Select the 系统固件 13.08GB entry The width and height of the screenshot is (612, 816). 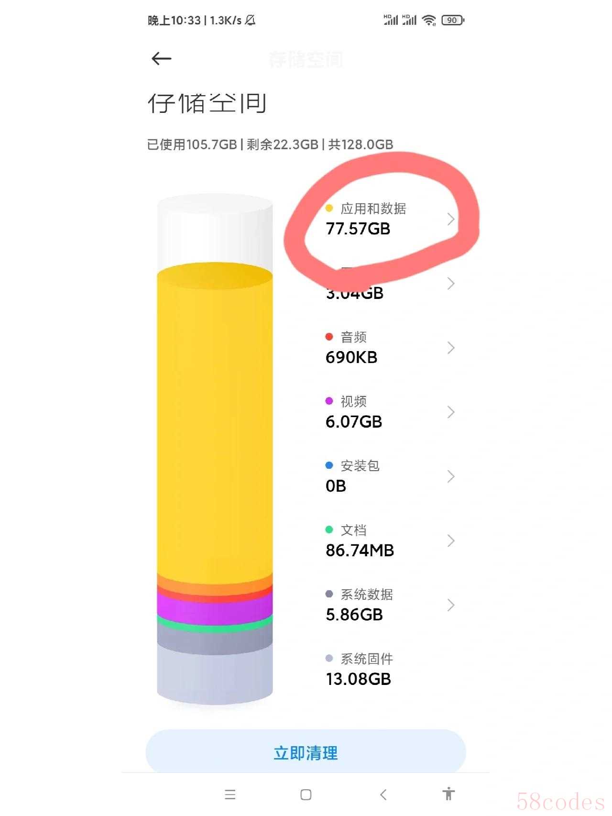point(359,669)
